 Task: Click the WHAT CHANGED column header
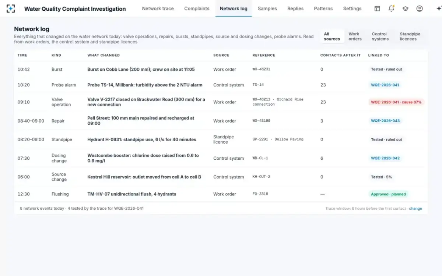click(x=104, y=55)
